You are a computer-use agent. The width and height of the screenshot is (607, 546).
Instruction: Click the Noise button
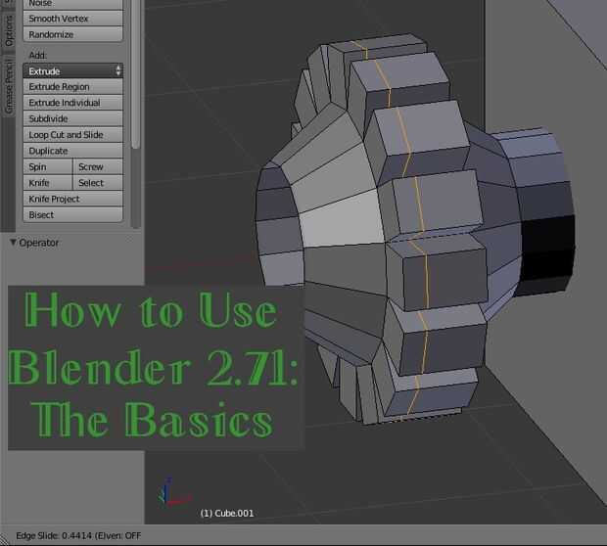coord(72,4)
